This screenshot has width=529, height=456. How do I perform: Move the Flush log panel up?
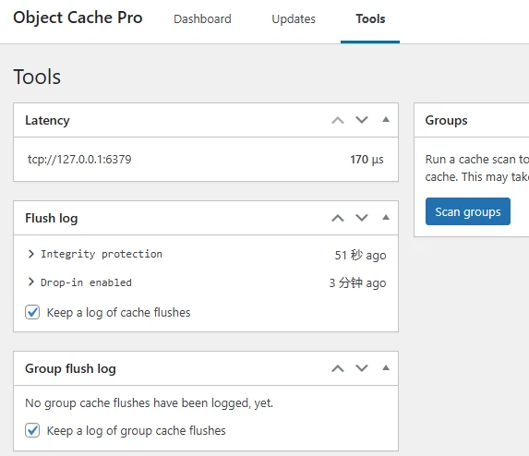[338, 218]
